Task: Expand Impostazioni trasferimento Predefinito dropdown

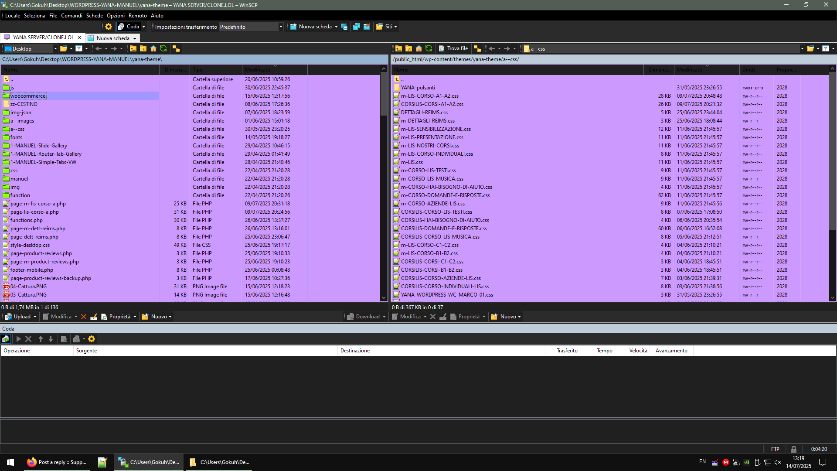Action: [x=281, y=27]
